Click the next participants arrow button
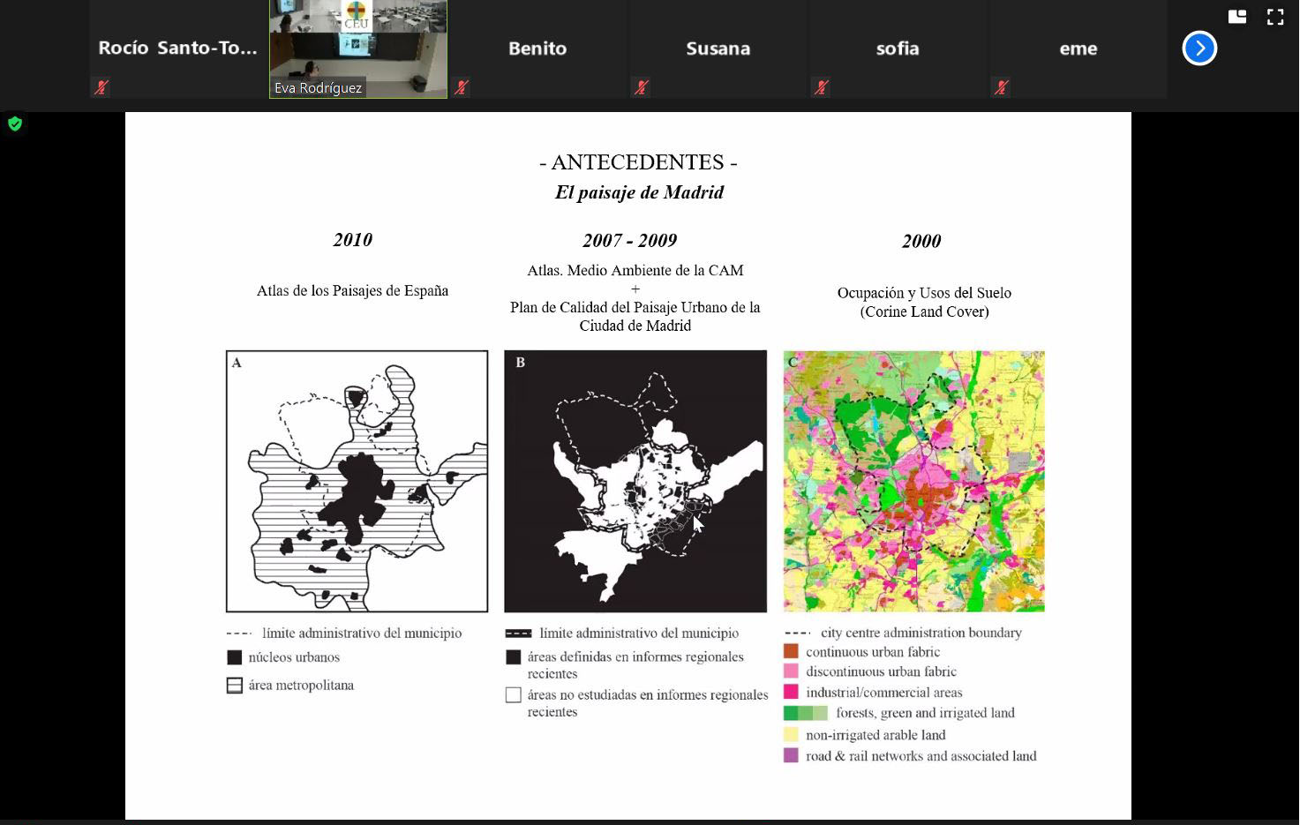 tap(1199, 49)
